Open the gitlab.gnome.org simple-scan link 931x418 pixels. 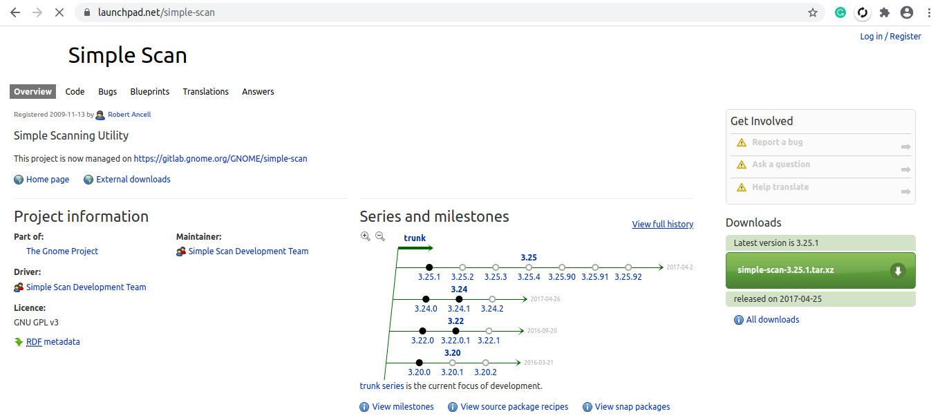click(x=220, y=158)
